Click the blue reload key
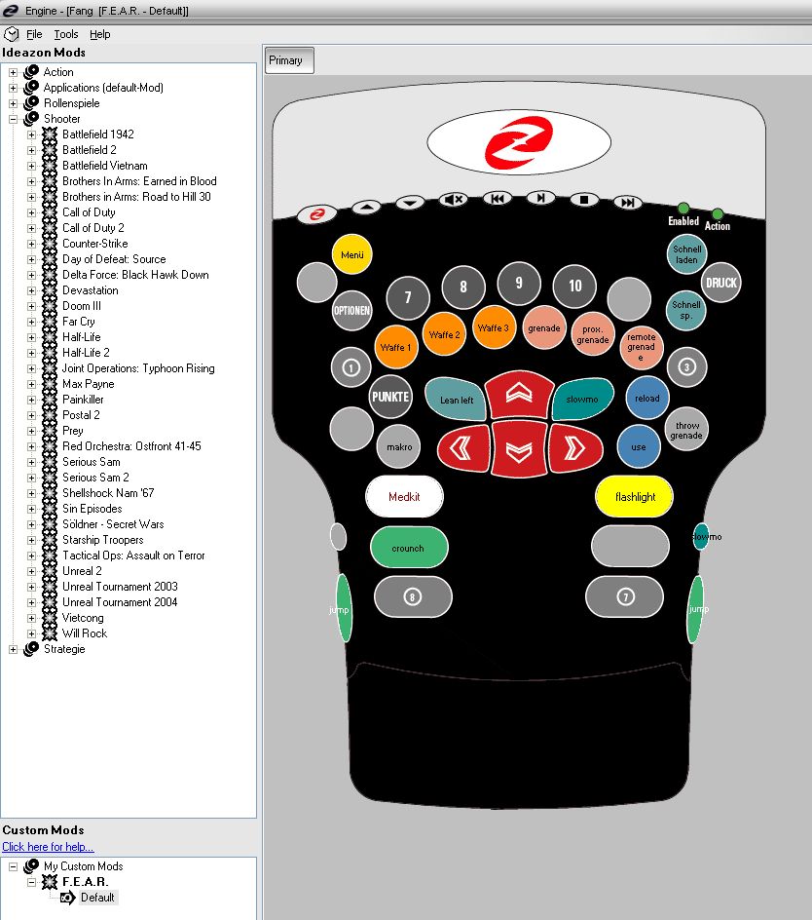The image size is (812, 920). point(647,399)
